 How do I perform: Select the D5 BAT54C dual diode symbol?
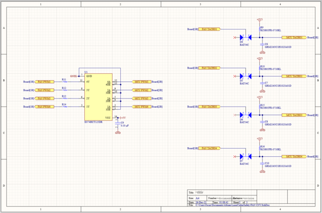[246, 76]
